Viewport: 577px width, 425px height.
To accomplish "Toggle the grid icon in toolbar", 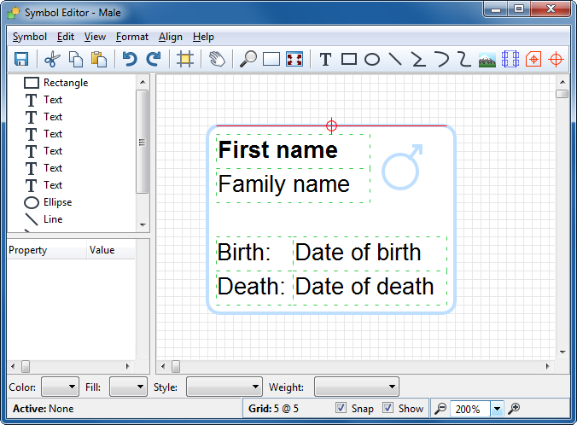I will [184, 59].
